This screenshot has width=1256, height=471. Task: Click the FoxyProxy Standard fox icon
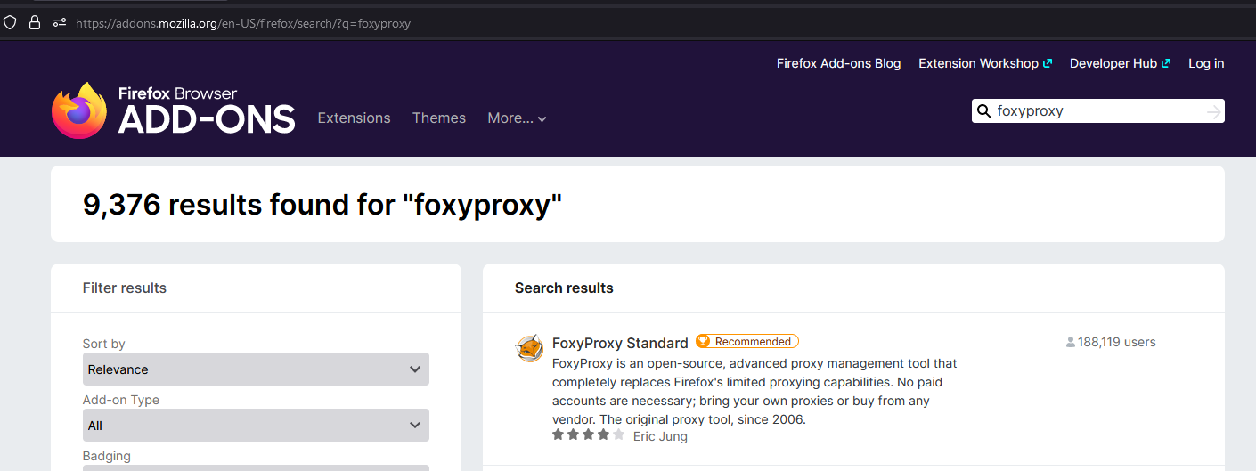pyautogui.click(x=529, y=348)
